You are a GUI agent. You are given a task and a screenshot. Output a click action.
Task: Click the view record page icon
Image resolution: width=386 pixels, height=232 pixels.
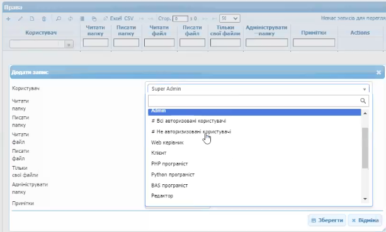(32, 19)
